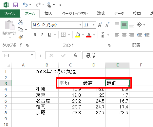Open font settings dialog launcher
This screenshot has width=153, height=127.
[109, 46]
